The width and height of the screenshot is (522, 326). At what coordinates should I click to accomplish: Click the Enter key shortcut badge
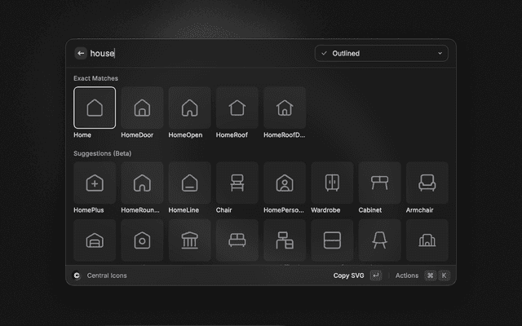tap(376, 275)
